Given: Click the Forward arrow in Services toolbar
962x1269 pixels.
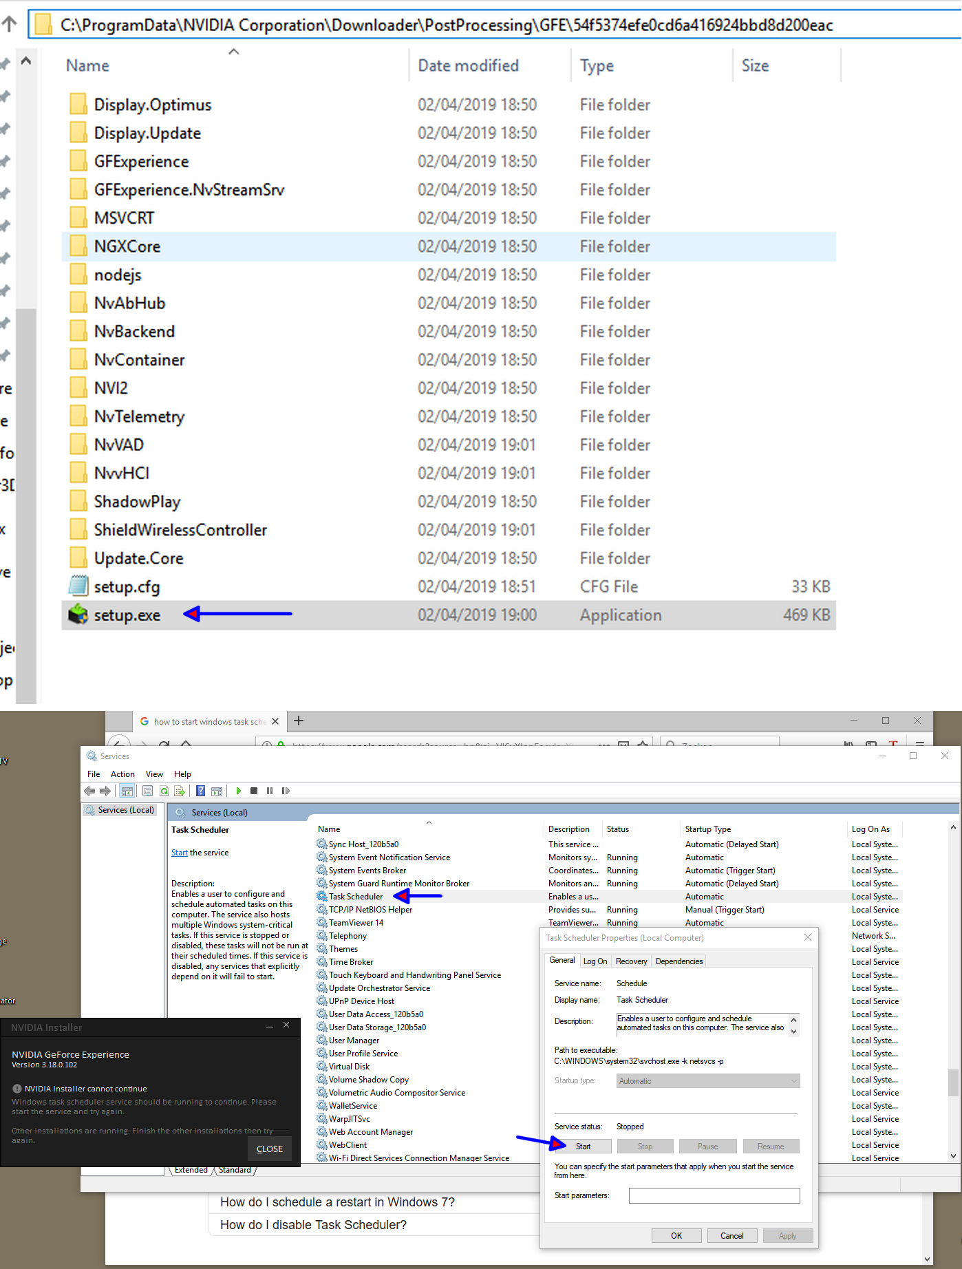Looking at the screenshot, I should tap(105, 791).
